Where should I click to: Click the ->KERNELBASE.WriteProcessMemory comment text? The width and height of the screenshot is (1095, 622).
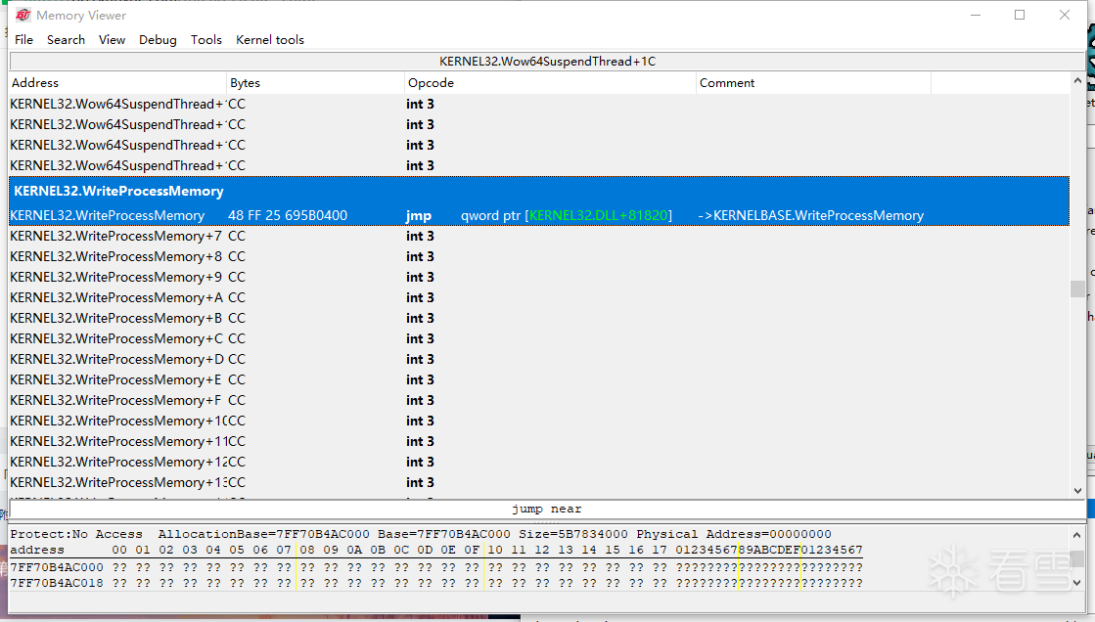click(x=811, y=215)
